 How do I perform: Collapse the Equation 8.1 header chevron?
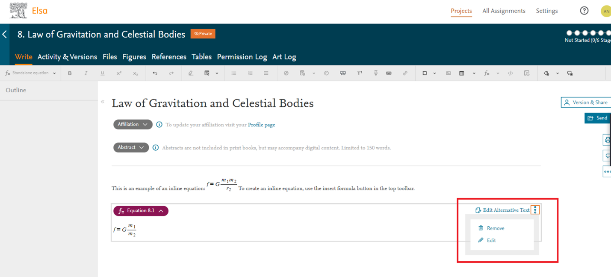160,211
